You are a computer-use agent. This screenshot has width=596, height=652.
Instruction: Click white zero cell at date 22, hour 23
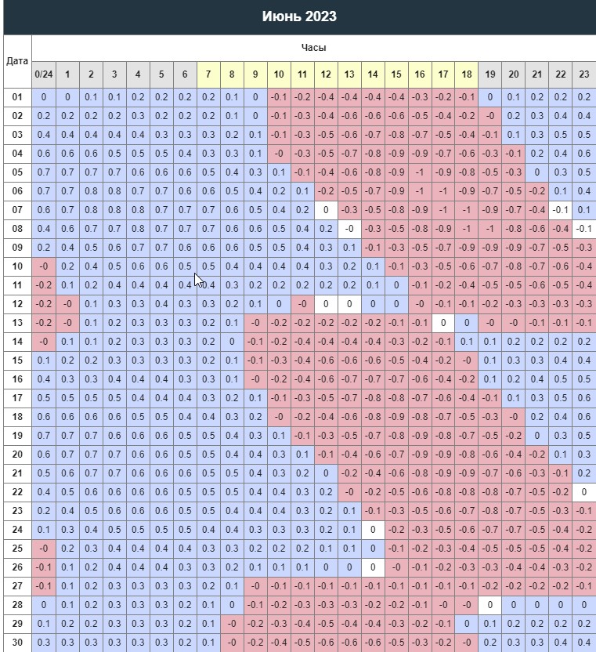pos(583,492)
